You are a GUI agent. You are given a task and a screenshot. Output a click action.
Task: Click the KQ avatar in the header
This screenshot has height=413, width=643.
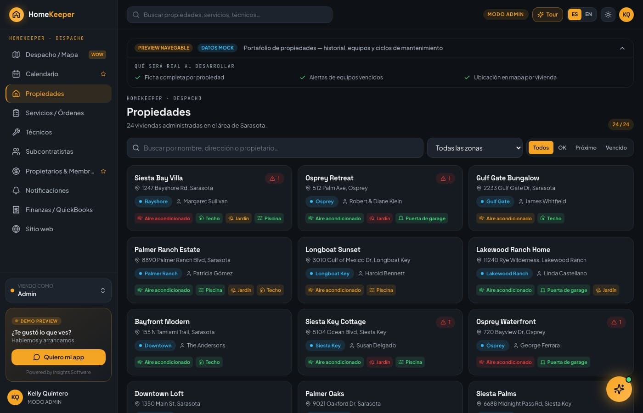pos(626,15)
